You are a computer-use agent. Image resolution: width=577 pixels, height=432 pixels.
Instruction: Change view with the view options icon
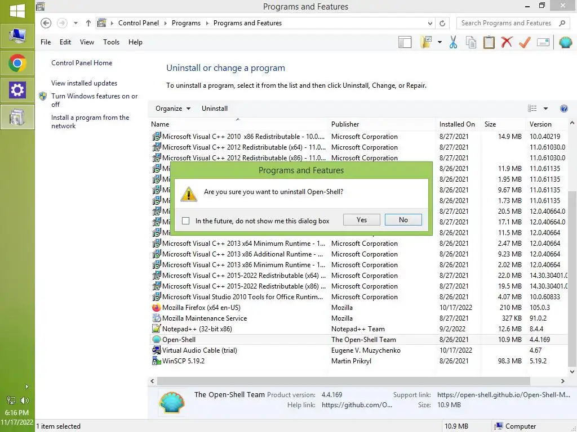(x=532, y=109)
